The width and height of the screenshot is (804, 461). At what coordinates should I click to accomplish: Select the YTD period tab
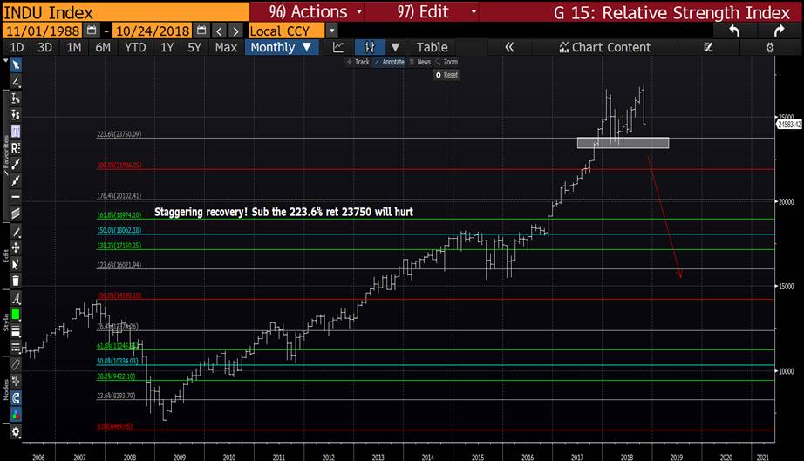click(x=135, y=48)
